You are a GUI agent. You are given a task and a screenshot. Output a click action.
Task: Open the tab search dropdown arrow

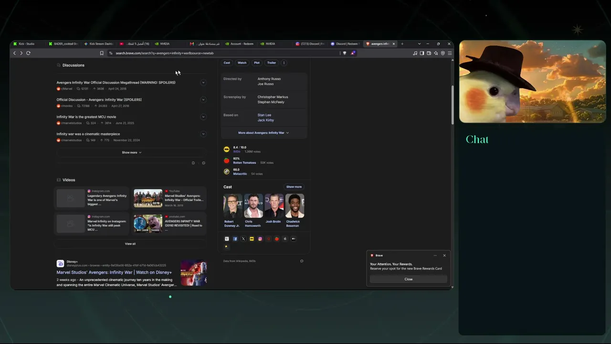click(x=419, y=44)
